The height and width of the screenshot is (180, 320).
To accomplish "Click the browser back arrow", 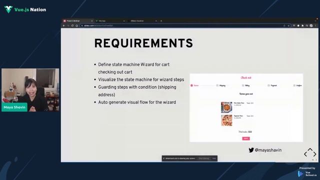I will coord(64,25).
